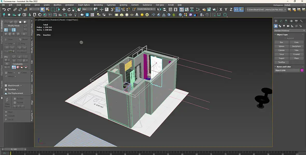This screenshot has height=155, width=306.
Task: Open the Rendering menu
Action: (98, 5)
